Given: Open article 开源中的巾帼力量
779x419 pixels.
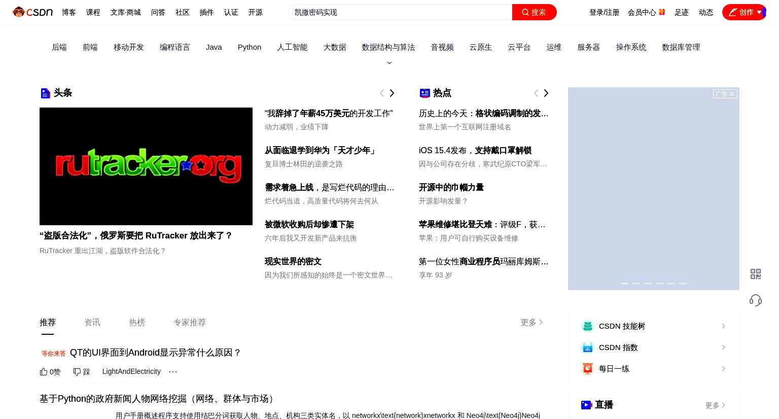Looking at the screenshot, I should (451, 188).
